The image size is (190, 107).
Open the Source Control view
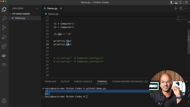(x=4, y=28)
